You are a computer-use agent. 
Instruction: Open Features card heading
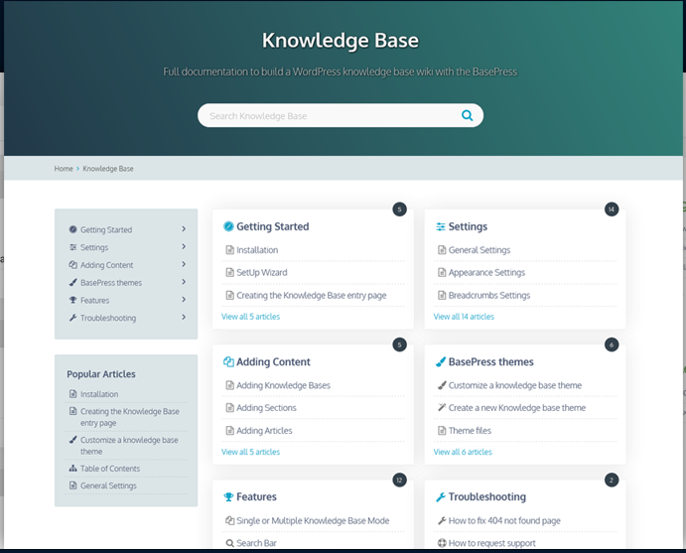point(256,496)
